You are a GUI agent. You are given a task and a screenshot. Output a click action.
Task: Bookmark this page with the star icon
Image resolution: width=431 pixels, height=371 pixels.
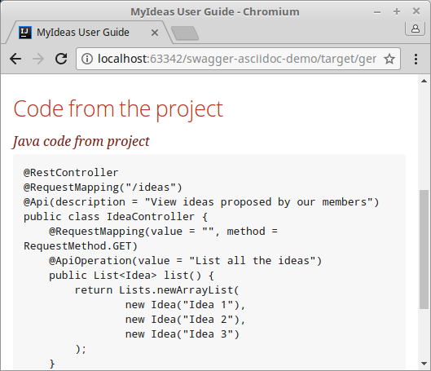pos(389,59)
